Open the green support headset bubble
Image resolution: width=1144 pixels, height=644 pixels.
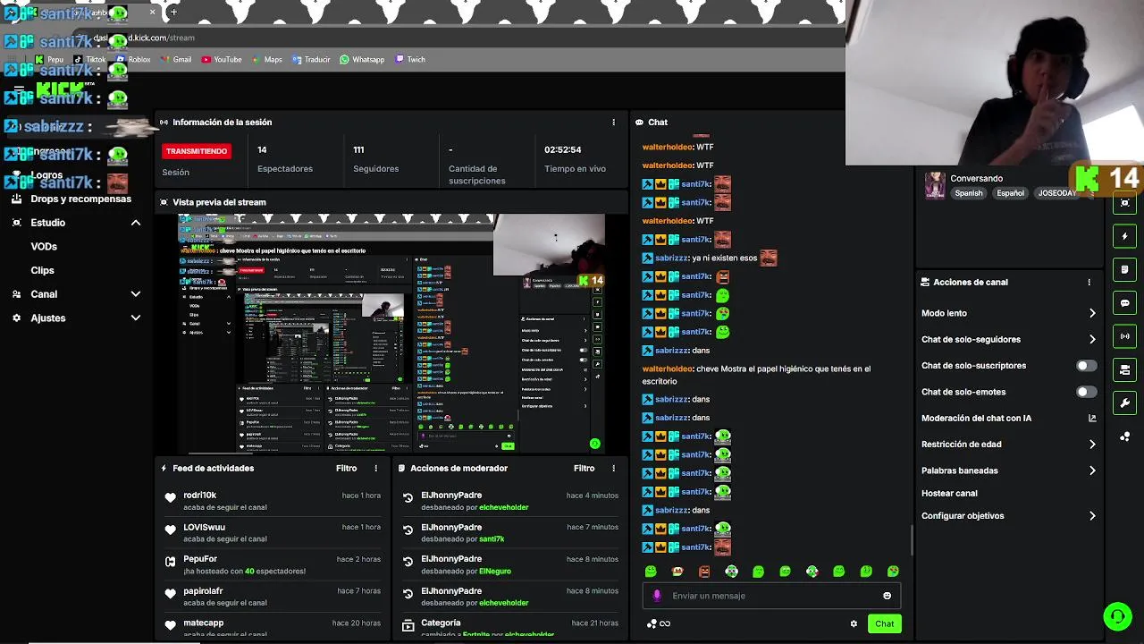(1117, 616)
